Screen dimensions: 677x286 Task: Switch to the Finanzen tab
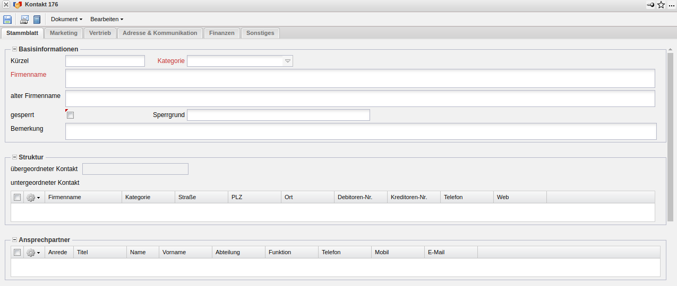point(221,33)
